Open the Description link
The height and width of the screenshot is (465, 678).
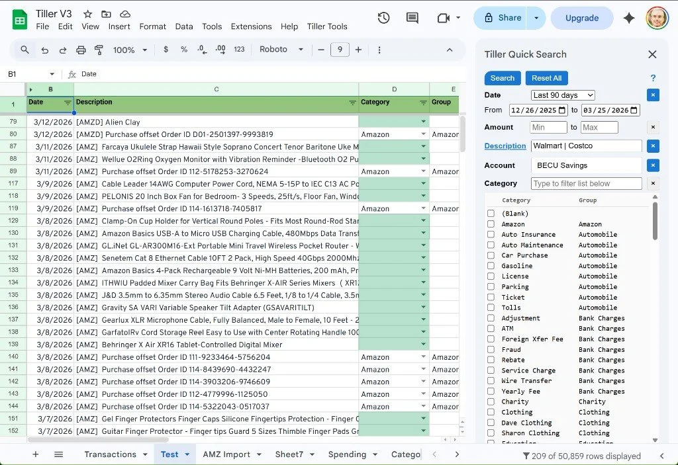point(505,146)
